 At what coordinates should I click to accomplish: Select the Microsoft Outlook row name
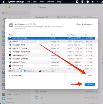pos(20,48)
